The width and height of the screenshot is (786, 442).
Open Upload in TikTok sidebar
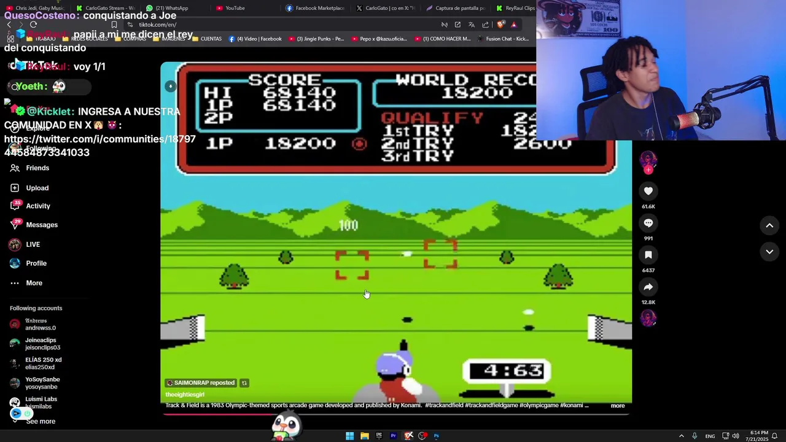coord(29,188)
